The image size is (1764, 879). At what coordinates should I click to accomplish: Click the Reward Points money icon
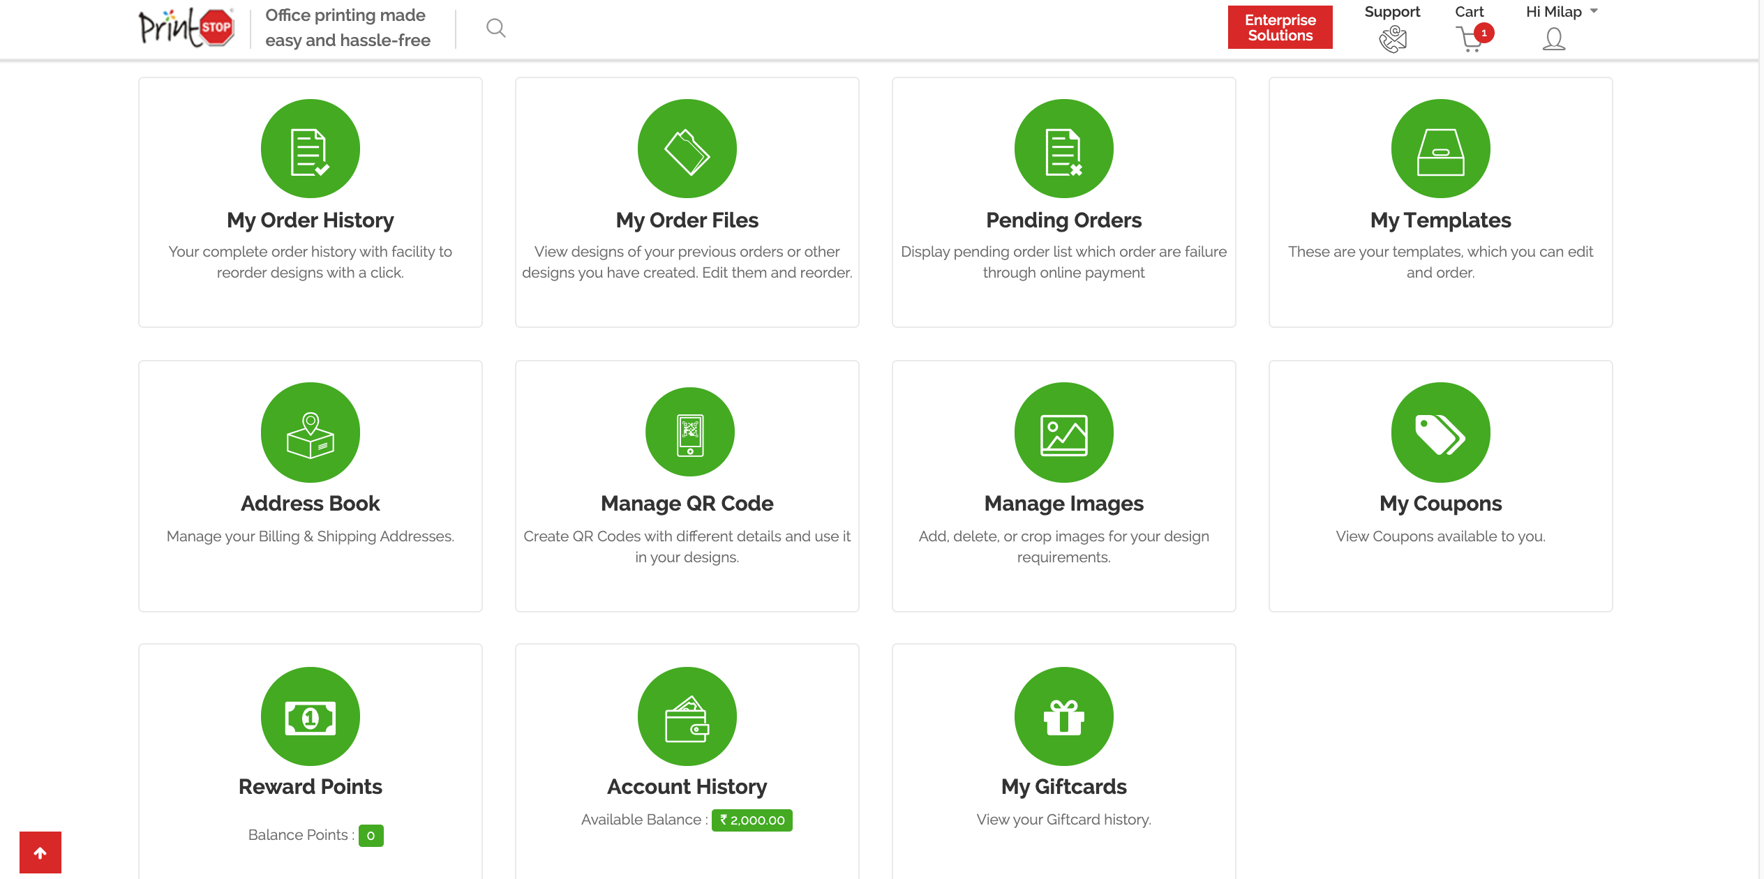point(310,716)
